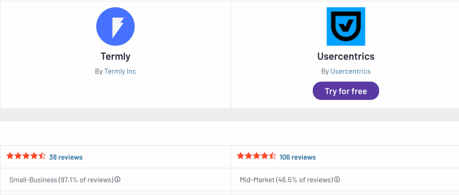459x195 pixels.
Task: Click the half star in Usercentrics rating
Action: pyautogui.click(x=273, y=156)
